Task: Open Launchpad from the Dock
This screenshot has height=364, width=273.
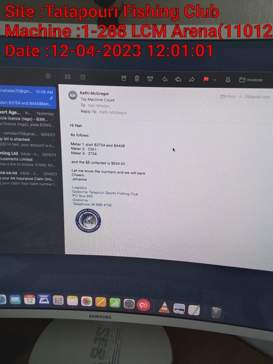Action: pyautogui.click(x=58, y=301)
